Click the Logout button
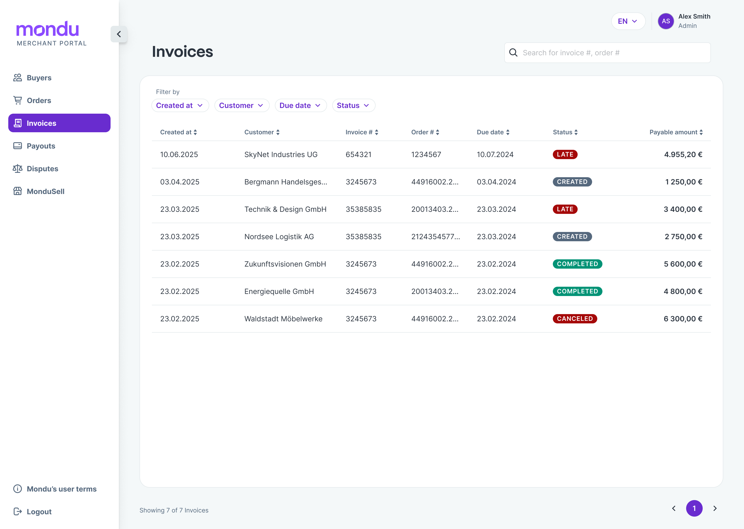This screenshot has height=529, width=744. point(39,512)
